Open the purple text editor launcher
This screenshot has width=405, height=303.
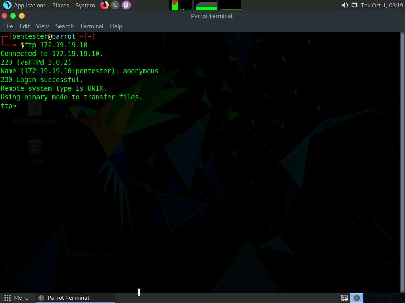126,5
